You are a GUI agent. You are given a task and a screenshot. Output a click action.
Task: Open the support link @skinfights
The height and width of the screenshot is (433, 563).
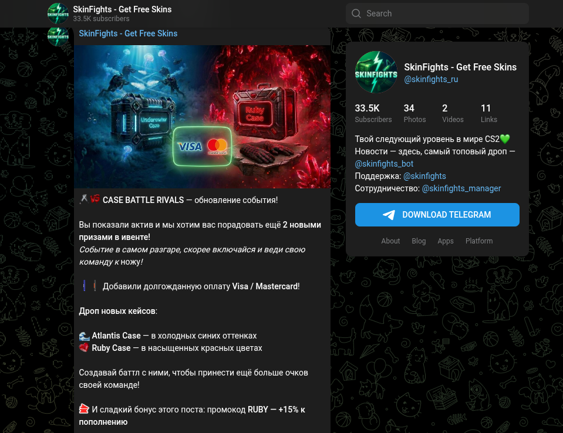[424, 176]
